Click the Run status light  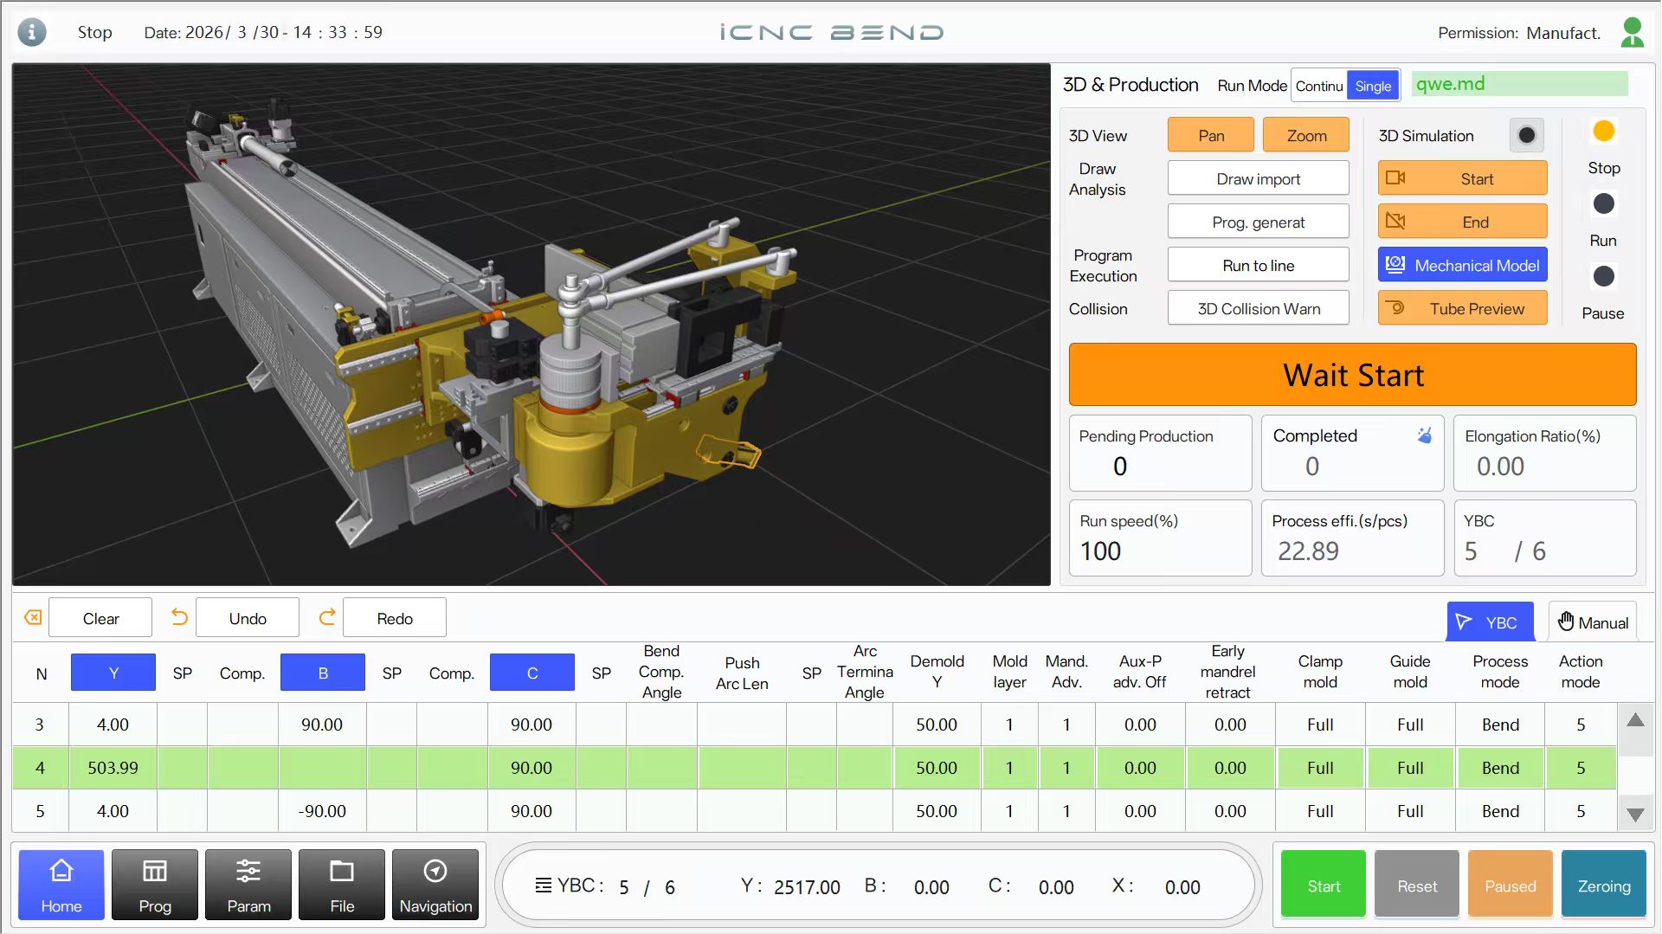(x=1603, y=203)
